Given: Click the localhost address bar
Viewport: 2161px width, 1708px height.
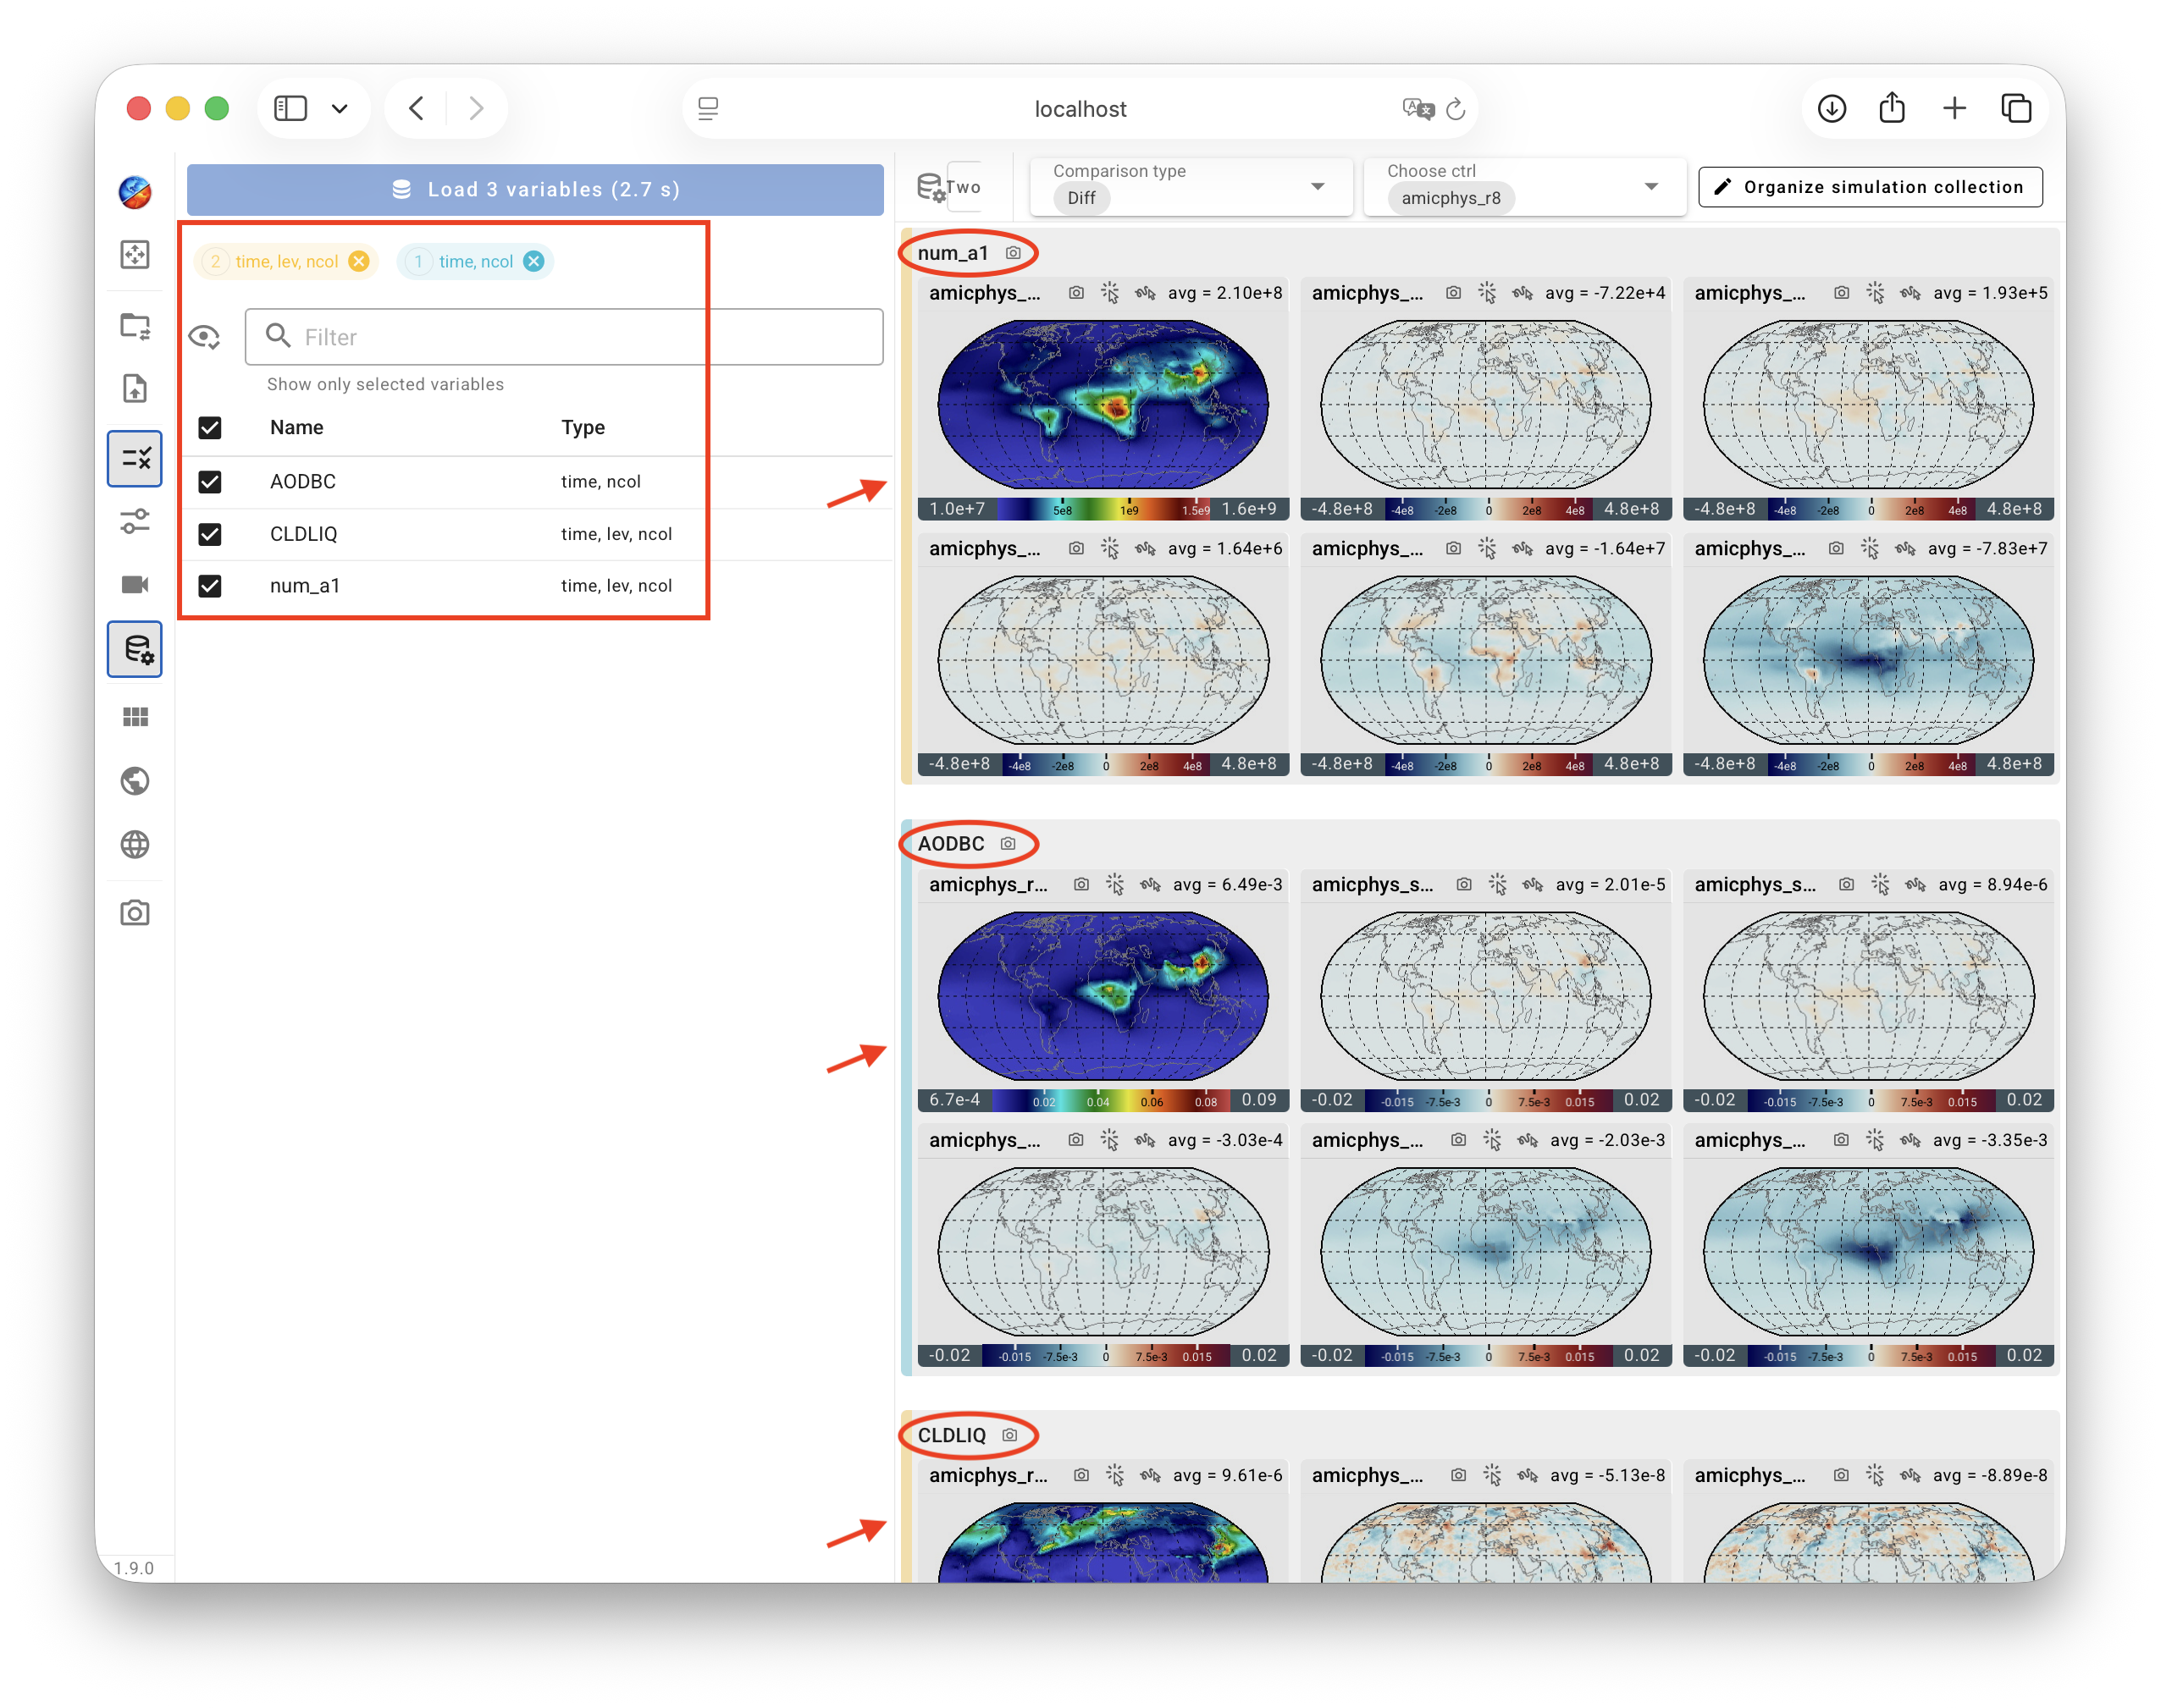Looking at the screenshot, I should (1080, 109).
